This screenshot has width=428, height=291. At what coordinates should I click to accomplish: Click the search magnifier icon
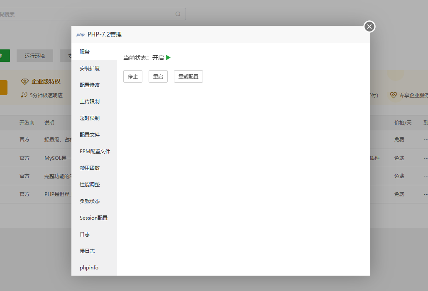(178, 14)
